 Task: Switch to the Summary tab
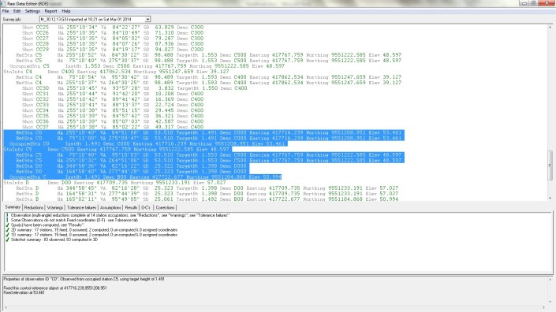[x=13, y=207]
